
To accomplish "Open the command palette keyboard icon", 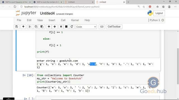I will pos(102,27).
